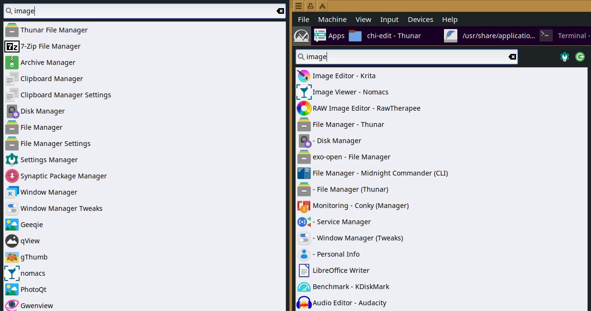Select Thunar File Manager entry
Image resolution: width=591 pixels, height=311 pixels.
145,30
